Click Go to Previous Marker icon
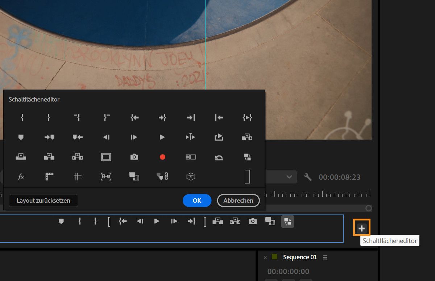 [78, 137]
